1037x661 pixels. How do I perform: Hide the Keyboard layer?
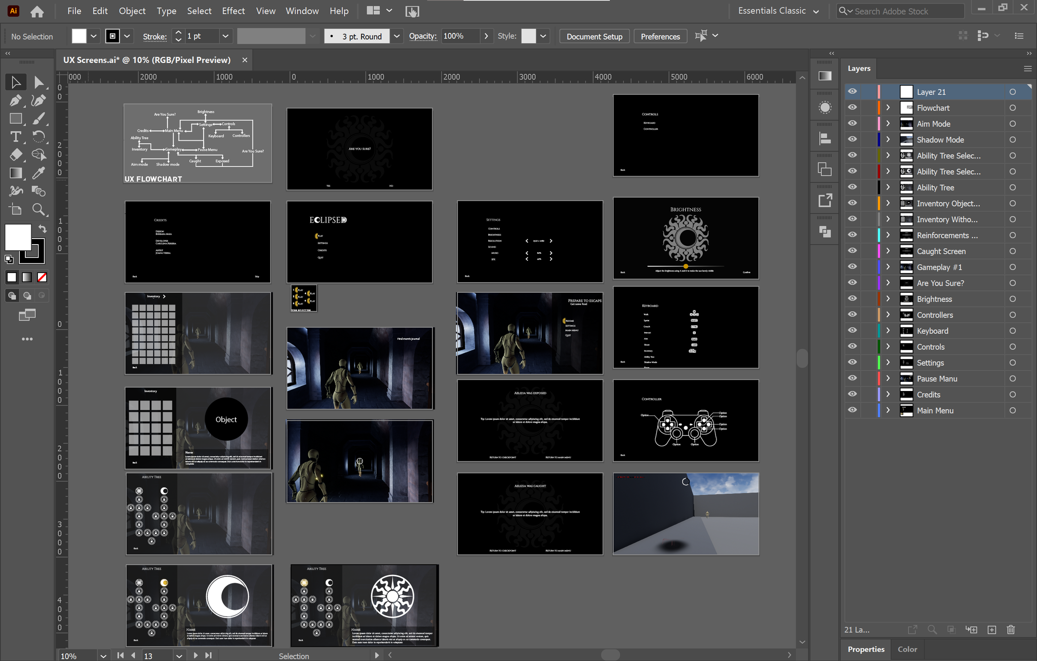[853, 330]
